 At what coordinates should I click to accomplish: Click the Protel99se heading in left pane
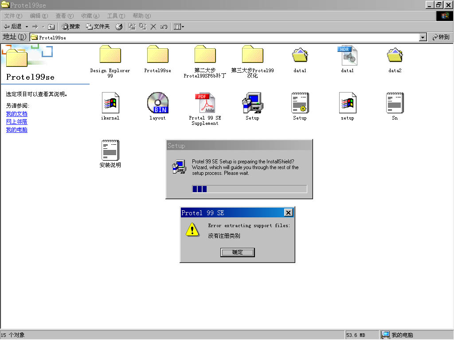click(x=31, y=77)
